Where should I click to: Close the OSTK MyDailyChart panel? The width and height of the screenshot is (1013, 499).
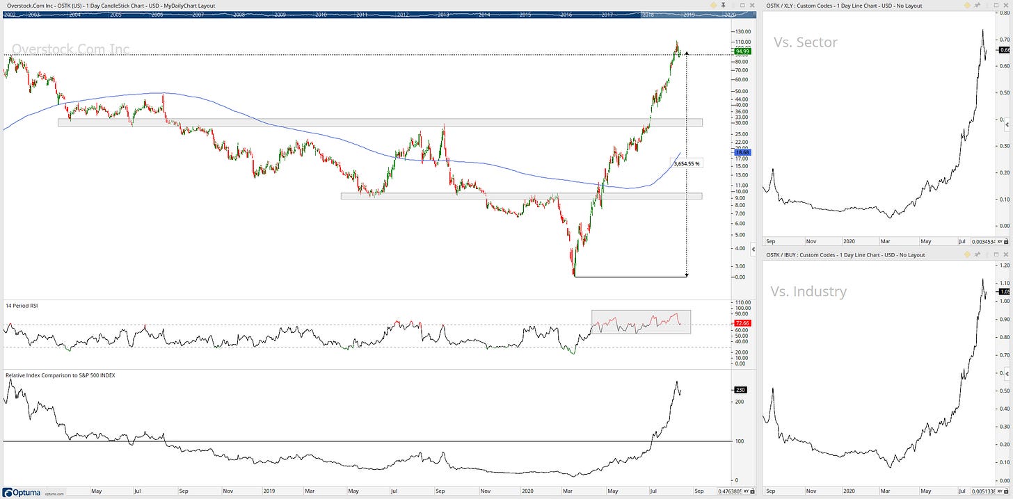[x=752, y=5]
